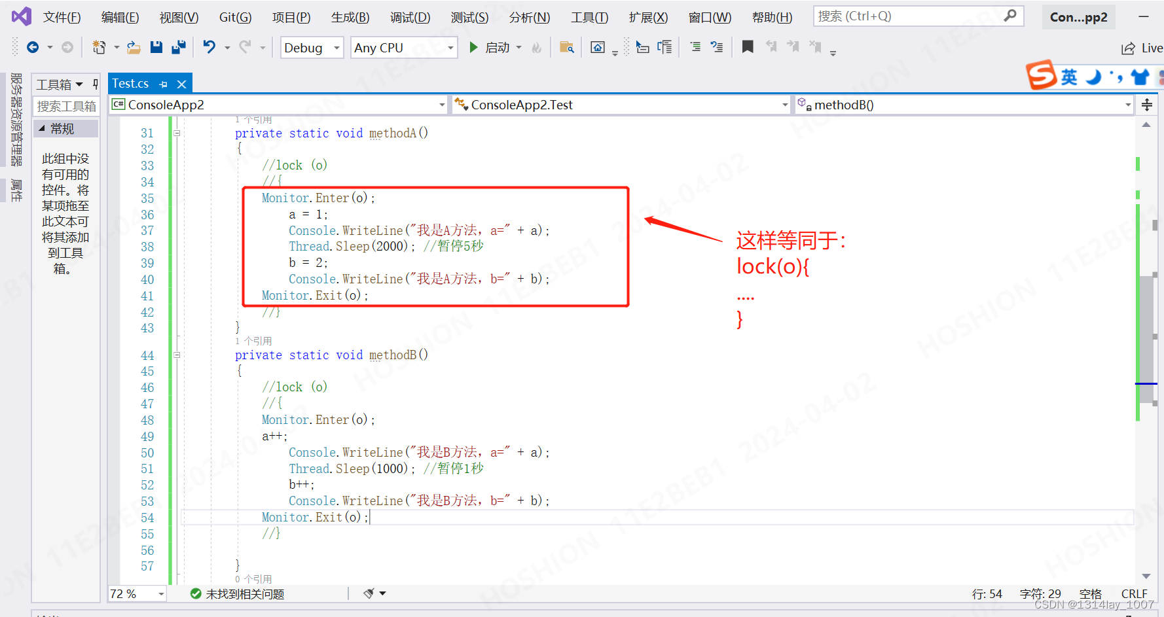Click the Navigate Backward arrow icon

click(x=33, y=47)
